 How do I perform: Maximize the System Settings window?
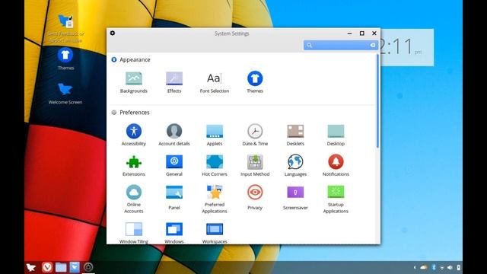tap(362, 33)
